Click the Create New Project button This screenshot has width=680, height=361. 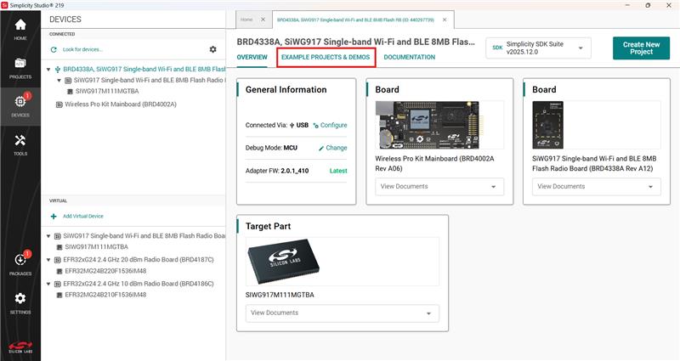(640, 48)
